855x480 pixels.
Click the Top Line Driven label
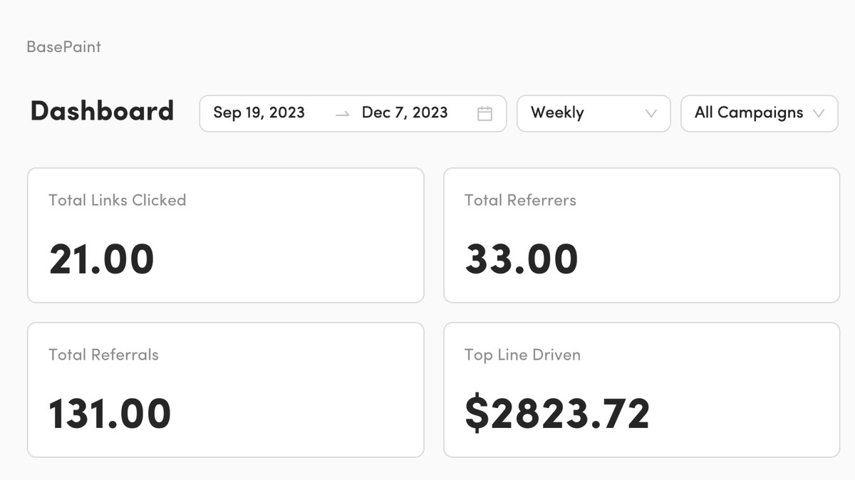point(522,355)
